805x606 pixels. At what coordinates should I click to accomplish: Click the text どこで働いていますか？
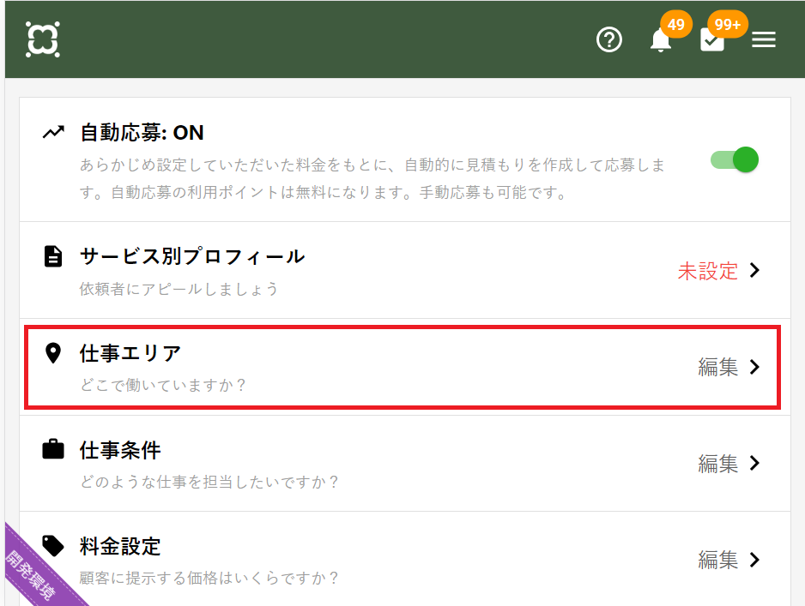163,385
